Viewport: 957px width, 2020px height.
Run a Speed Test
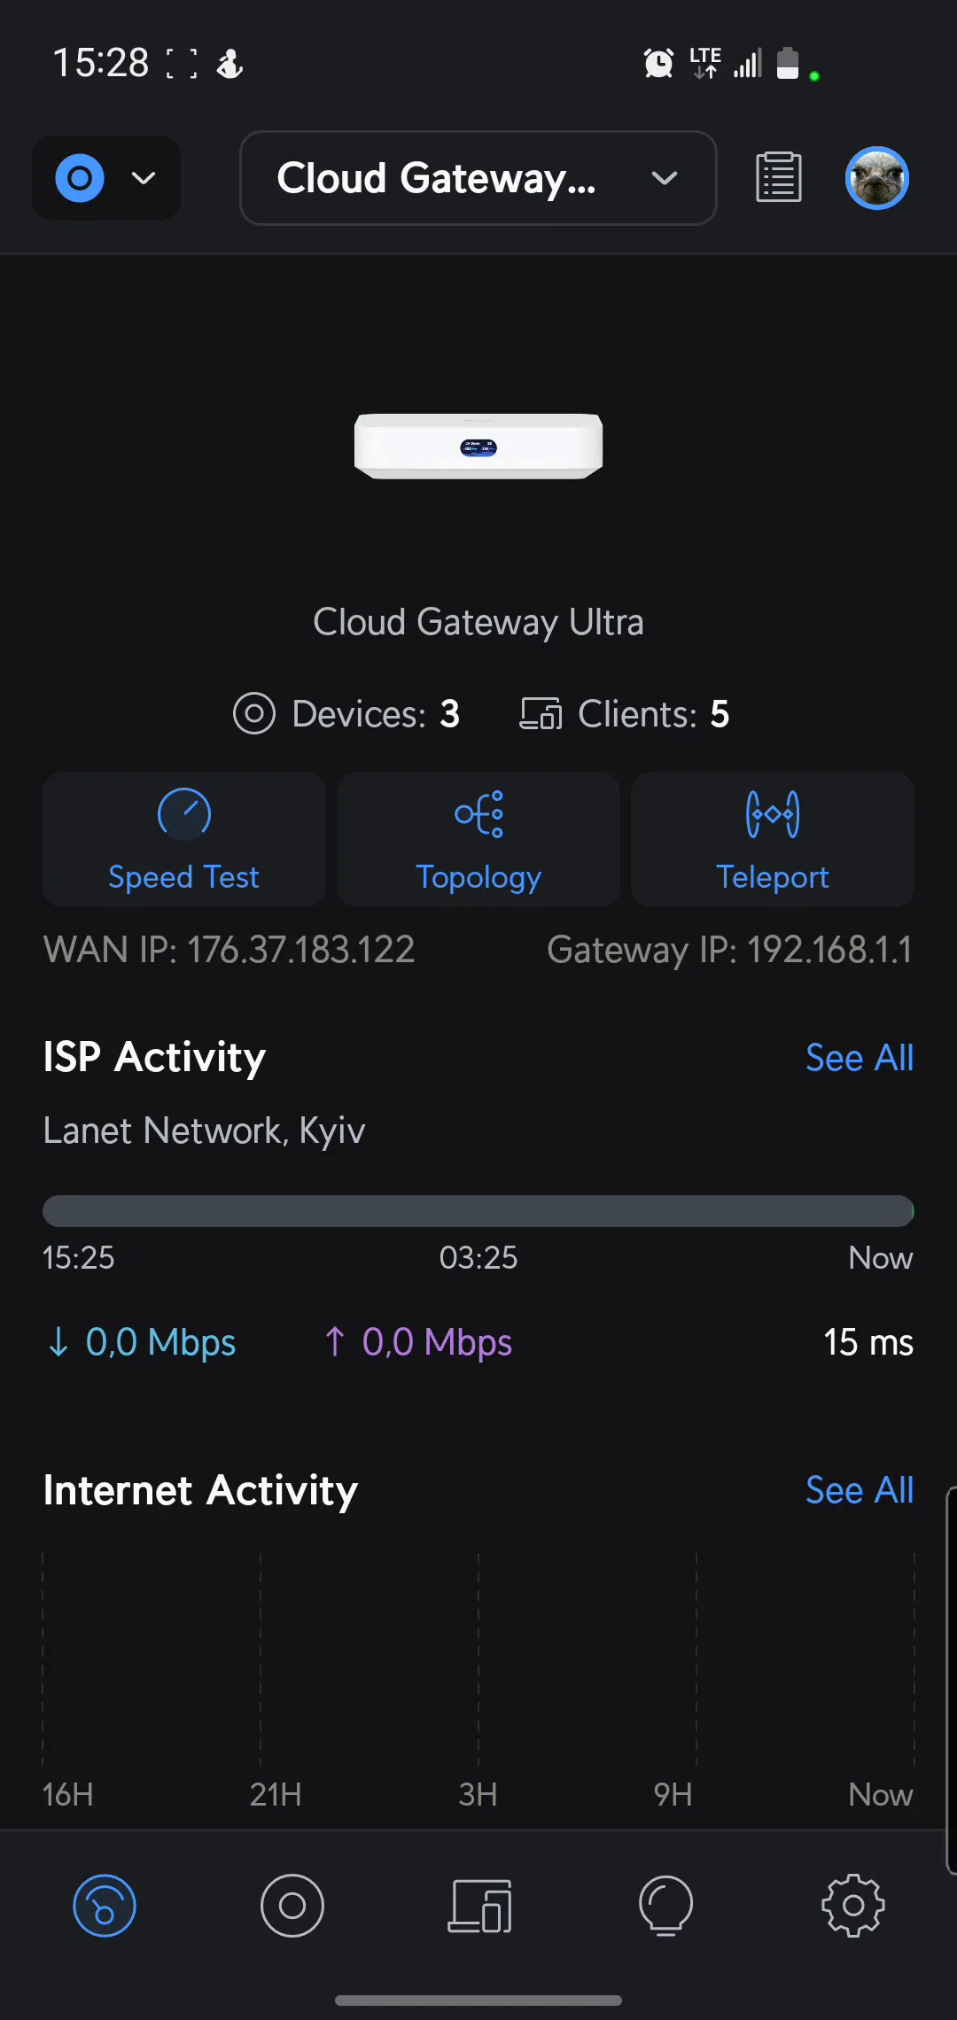pyautogui.click(x=184, y=839)
